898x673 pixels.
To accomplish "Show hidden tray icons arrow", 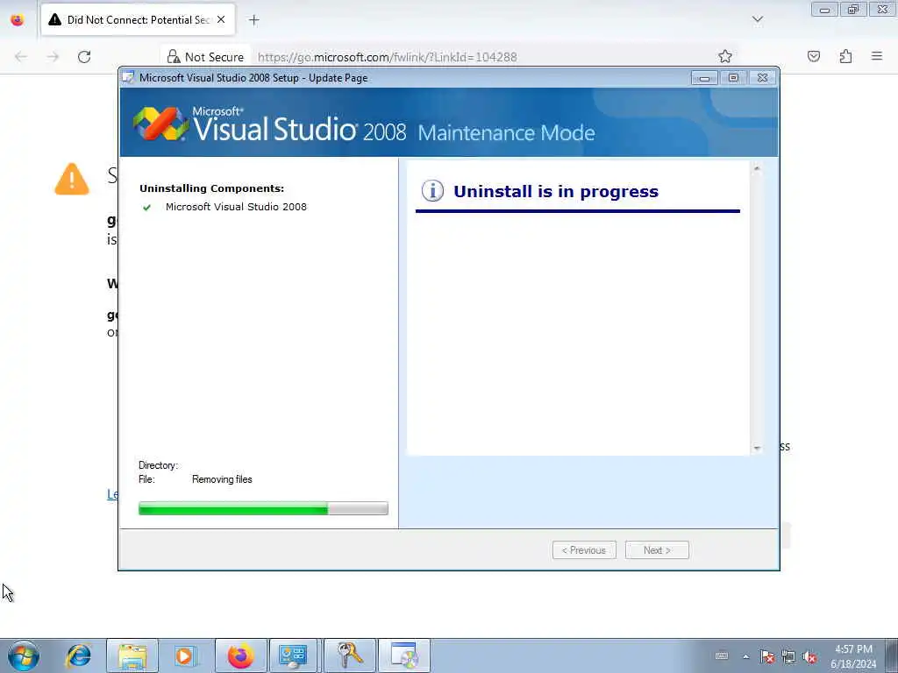I will (745, 656).
